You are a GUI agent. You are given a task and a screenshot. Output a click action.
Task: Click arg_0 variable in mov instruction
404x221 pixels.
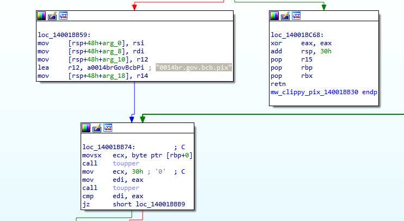point(111,43)
